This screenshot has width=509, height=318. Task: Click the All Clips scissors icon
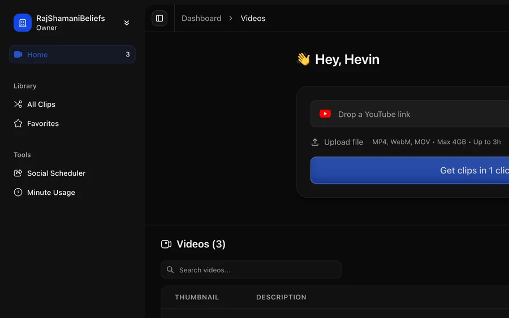click(18, 104)
